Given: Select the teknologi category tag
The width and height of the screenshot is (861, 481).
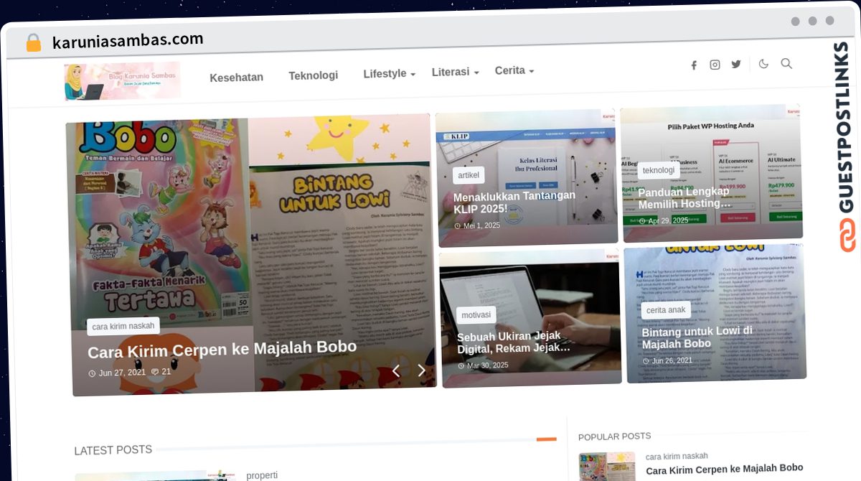Looking at the screenshot, I should pyautogui.click(x=659, y=170).
